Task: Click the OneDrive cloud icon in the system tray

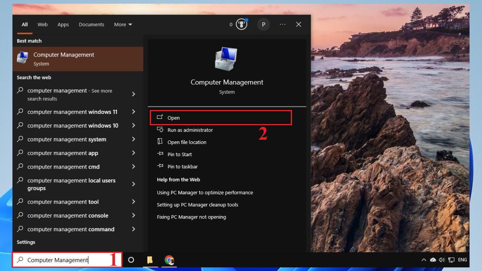Action: tap(433, 260)
